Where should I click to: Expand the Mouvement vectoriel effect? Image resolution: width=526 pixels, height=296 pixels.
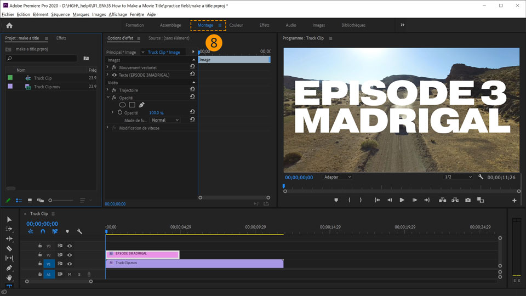tap(107, 67)
